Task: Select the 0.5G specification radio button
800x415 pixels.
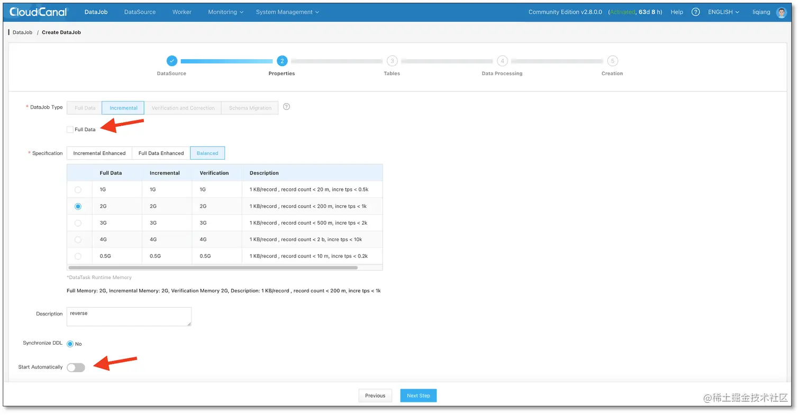Action: tap(78, 256)
